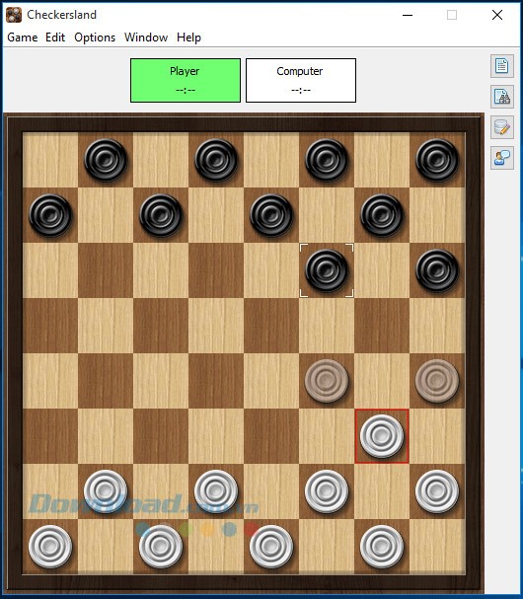
Task: Click the document with game pieces icon
Action: pos(502,97)
